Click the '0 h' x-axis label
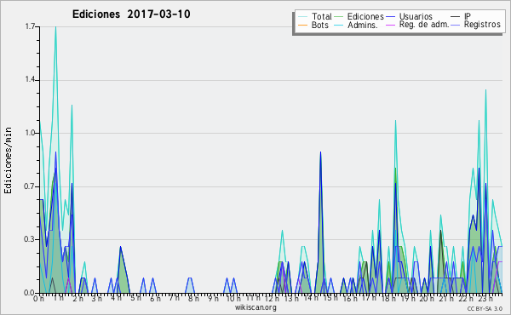The image size is (511, 315). pos(39,299)
